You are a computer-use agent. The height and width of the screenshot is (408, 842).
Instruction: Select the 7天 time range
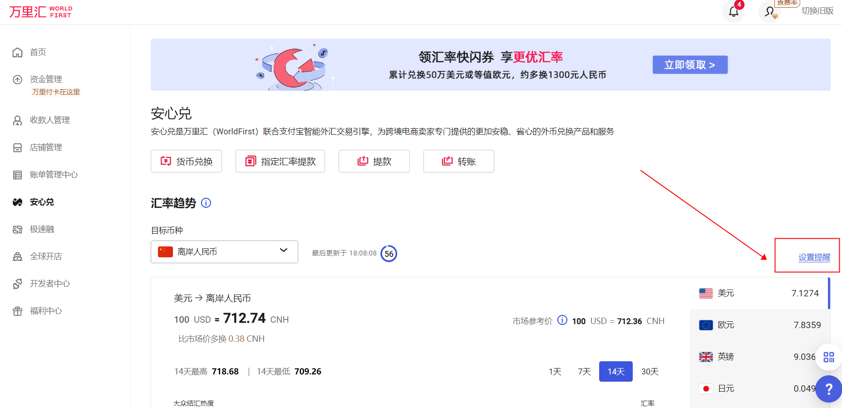pos(584,372)
